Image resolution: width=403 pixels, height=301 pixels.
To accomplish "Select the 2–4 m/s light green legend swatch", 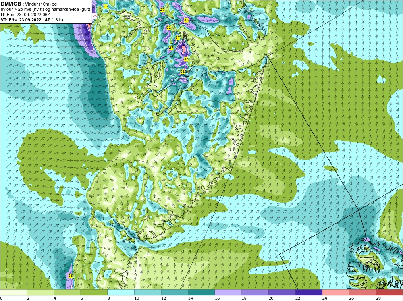I will pos(40,293).
